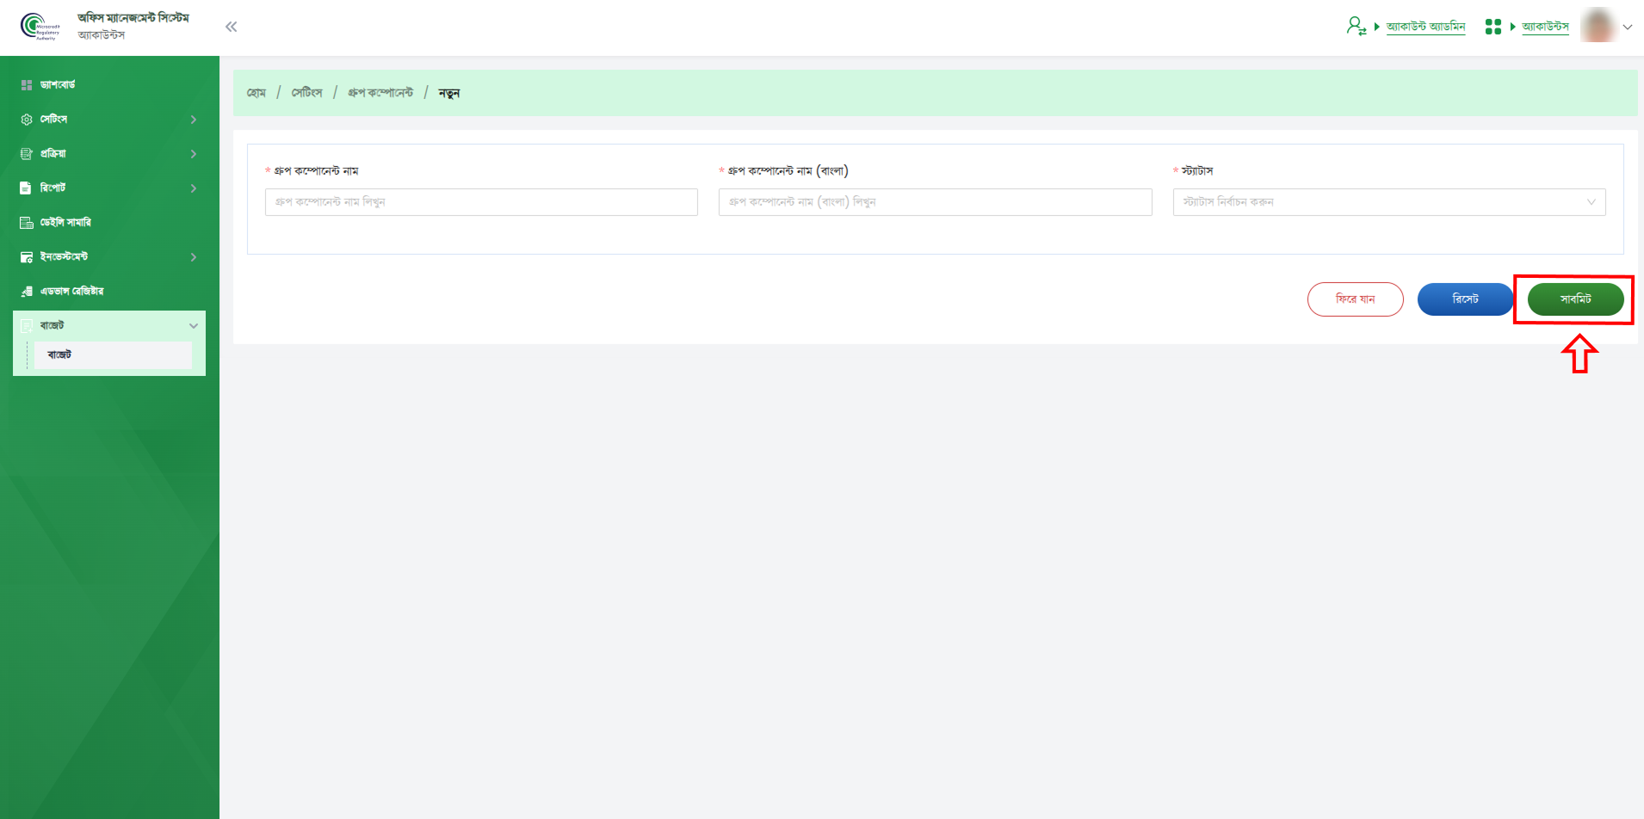Screen dimensions: 1644x819
Task: Click the রিসেট button
Action: 1465,299
